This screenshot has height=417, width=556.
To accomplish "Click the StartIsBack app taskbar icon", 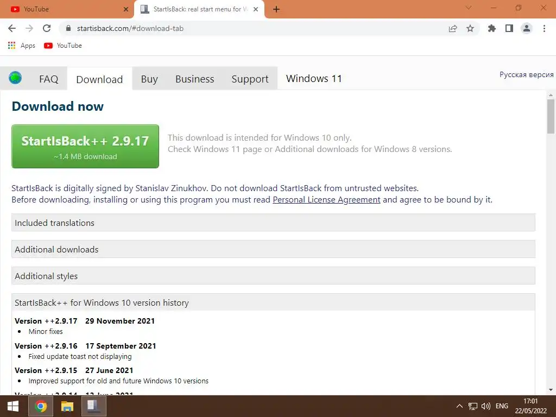I will 93,406.
